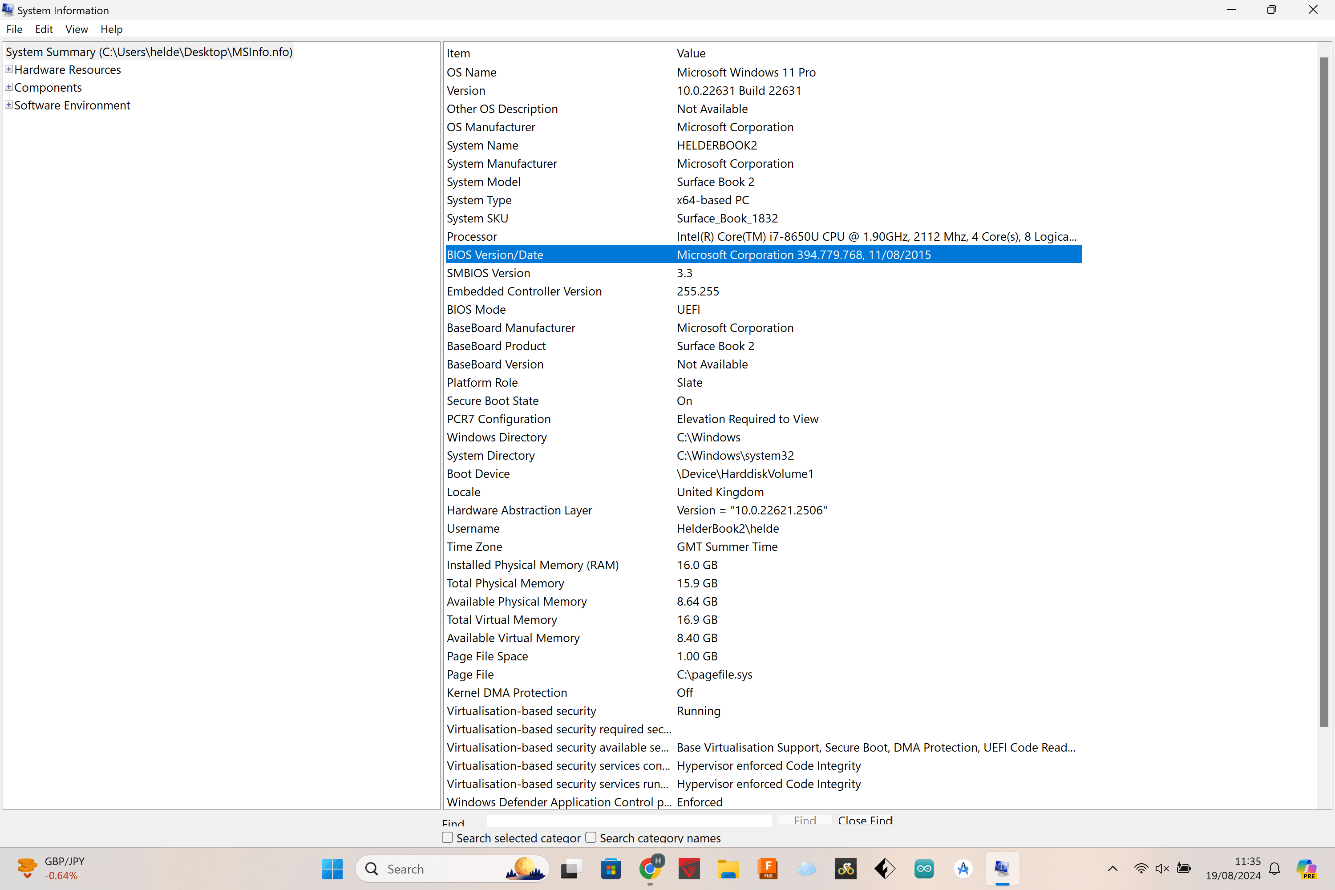Click the Close Find button
Viewport: 1335px width, 890px height.
[x=865, y=820]
